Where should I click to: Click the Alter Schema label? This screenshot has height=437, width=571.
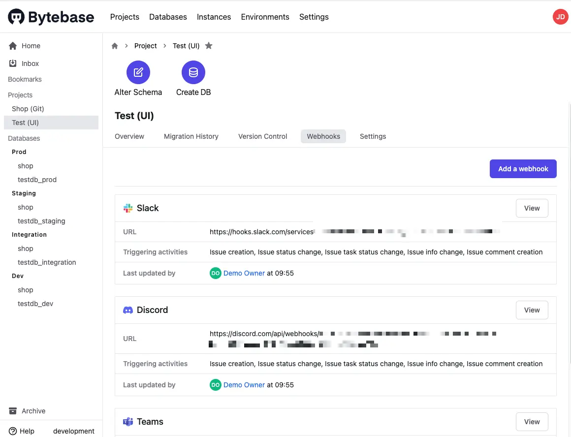point(138,93)
